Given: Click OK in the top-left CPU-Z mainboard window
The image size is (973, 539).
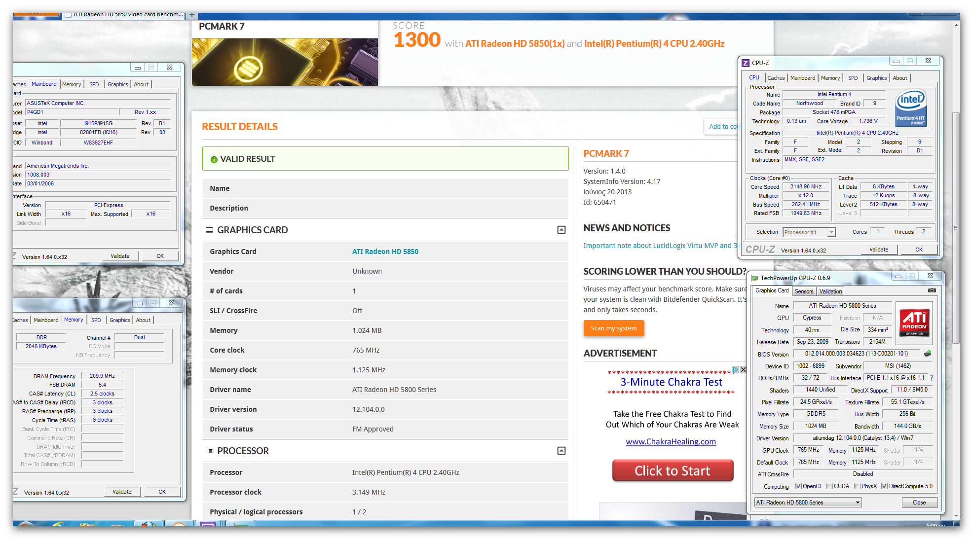Looking at the screenshot, I should (160, 256).
